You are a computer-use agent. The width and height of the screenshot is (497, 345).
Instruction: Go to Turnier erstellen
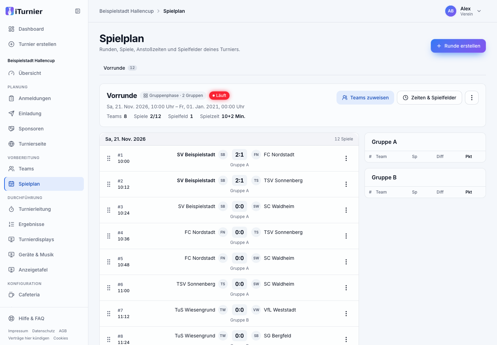(44, 44)
